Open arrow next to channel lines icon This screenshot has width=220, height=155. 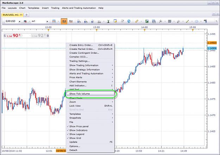coord(165,21)
